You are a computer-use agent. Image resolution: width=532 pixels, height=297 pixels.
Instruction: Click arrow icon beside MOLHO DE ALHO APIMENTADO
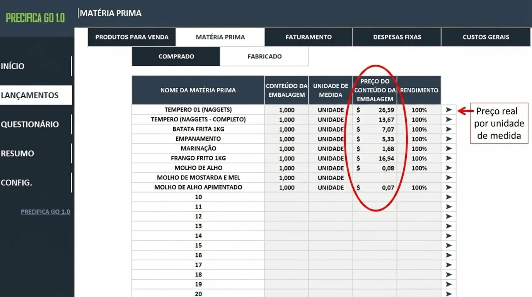click(x=448, y=187)
